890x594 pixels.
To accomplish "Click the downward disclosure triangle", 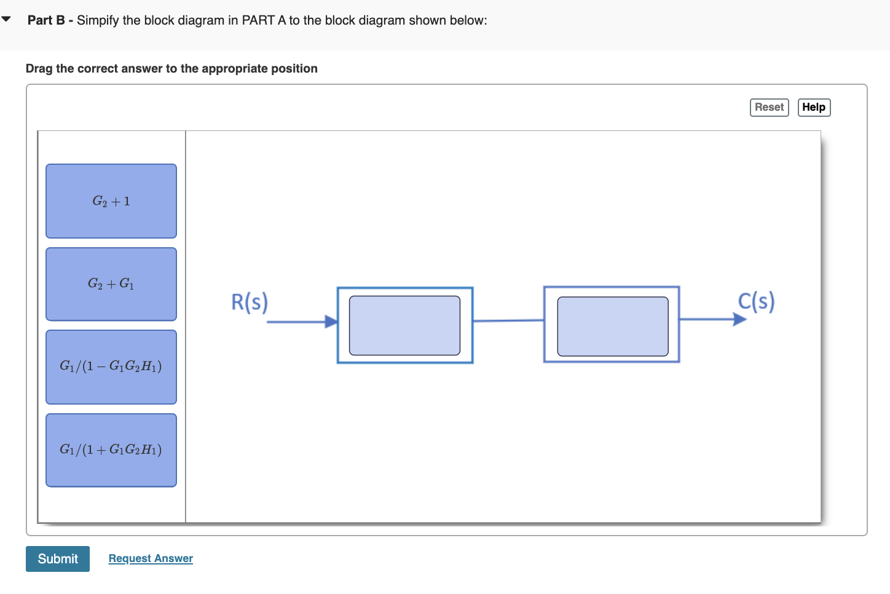I will click(6, 19).
